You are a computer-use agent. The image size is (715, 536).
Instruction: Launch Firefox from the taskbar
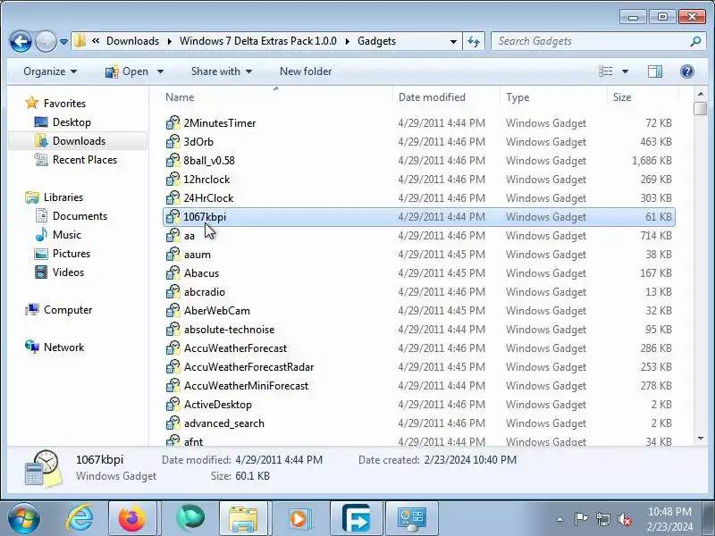tap(132, 519)
